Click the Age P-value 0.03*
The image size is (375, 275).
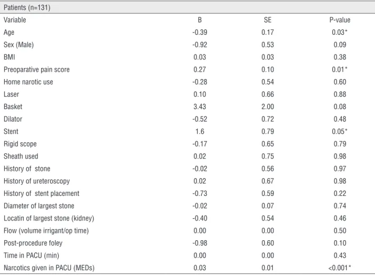point(340,32)
